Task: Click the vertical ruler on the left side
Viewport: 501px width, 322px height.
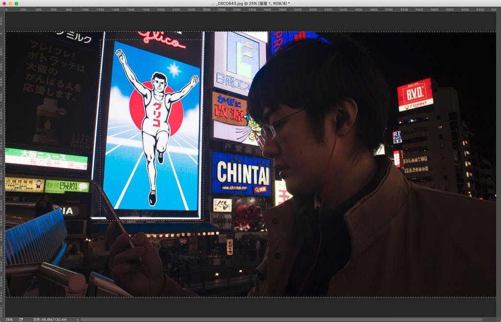Action: pos(2,165)
